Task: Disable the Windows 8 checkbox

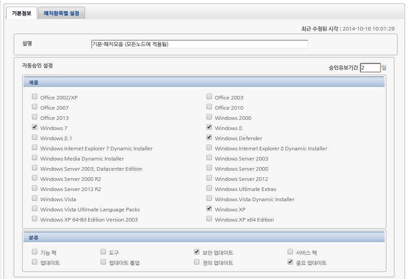Action: point(209,127)
